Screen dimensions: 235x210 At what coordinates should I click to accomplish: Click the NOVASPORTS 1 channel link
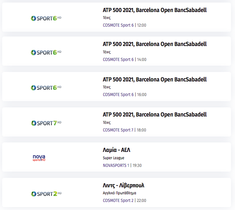click(116, 165)
